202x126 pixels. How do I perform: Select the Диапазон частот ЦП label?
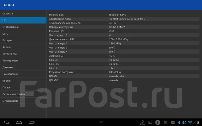tap(62, 39)
